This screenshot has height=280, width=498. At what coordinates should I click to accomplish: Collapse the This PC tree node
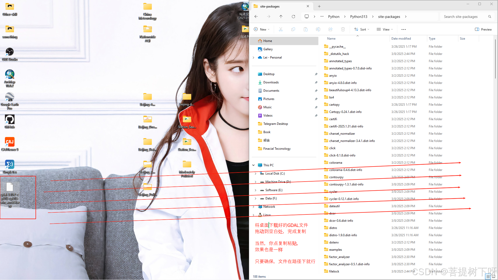coord(253,165)
